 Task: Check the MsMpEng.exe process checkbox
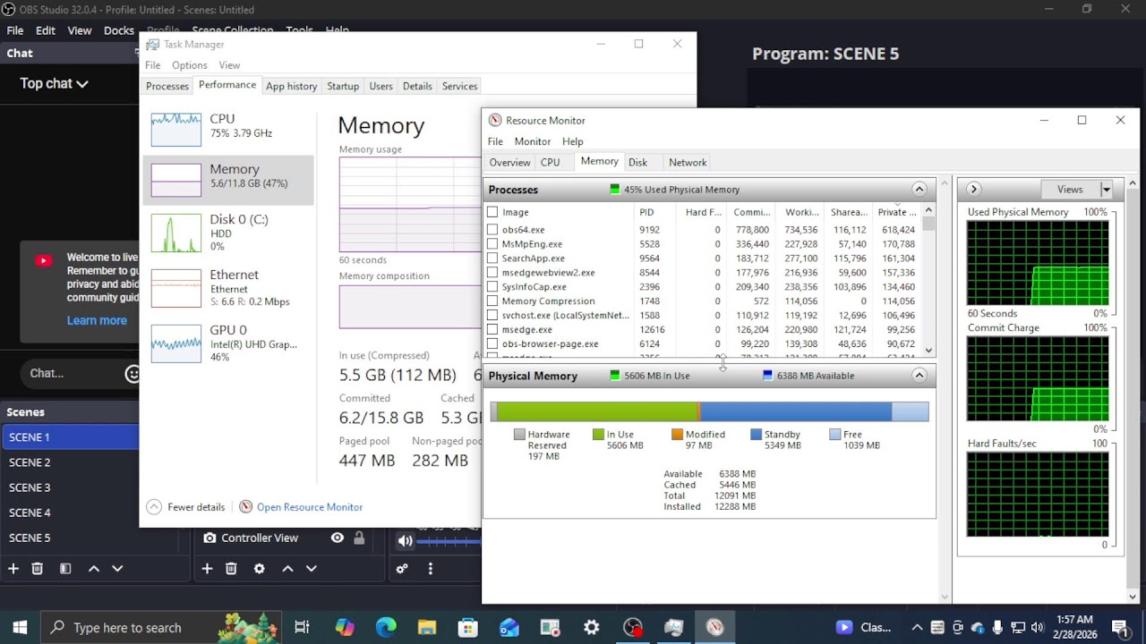(x=492, y=244)
